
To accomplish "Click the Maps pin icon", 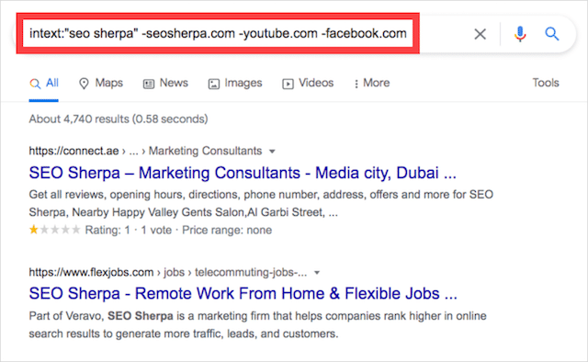I will pos(84,84).
